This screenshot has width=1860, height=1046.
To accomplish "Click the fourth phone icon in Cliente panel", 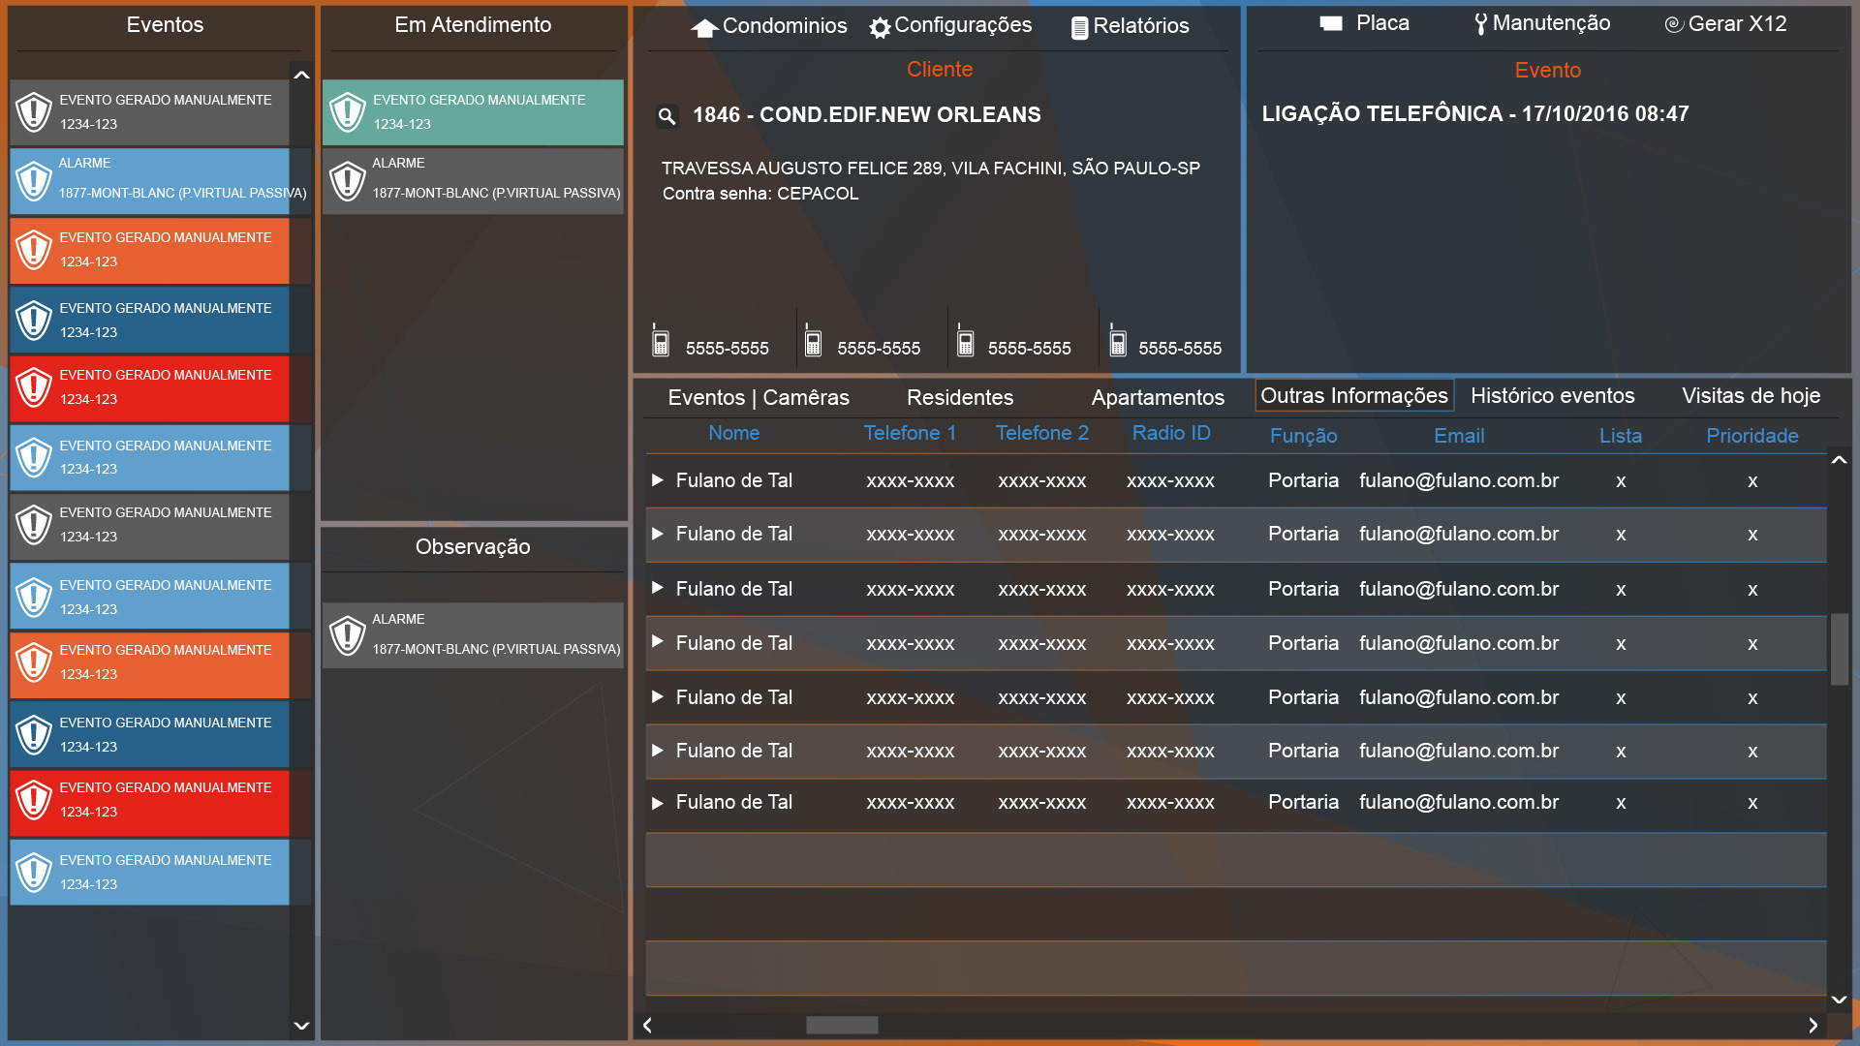I will pyautogui.click(x=1117, y=340).
